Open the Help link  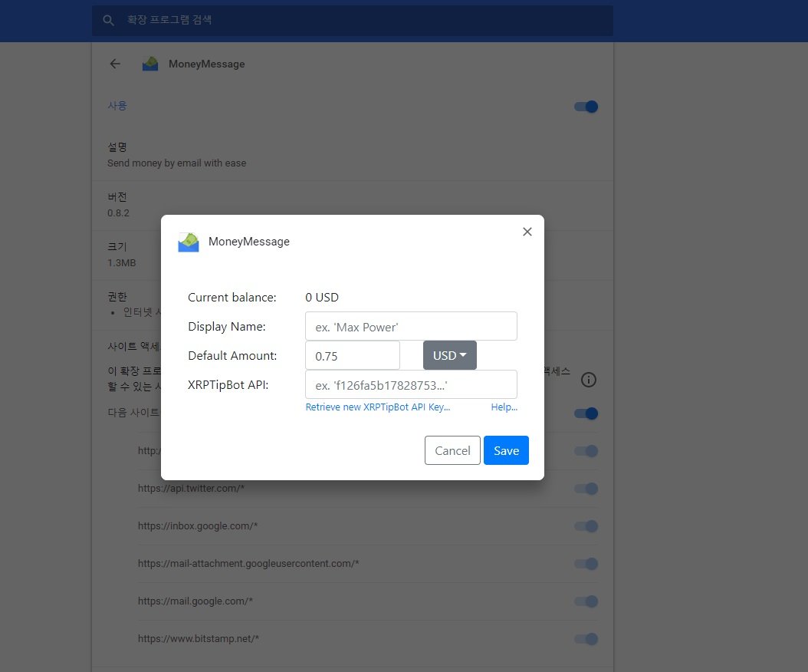[504, 407]
